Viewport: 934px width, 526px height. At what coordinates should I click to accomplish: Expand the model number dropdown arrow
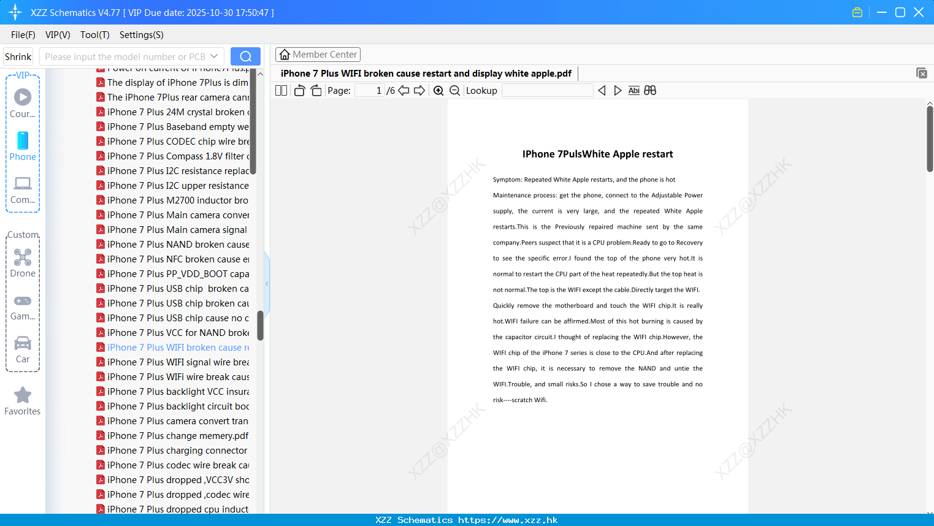[214, 56]
